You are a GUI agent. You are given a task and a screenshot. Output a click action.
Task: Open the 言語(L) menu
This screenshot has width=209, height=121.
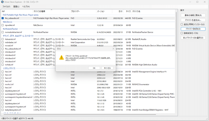point(16,7)
